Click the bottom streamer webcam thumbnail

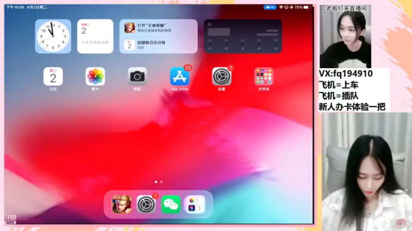click(367, 171)
